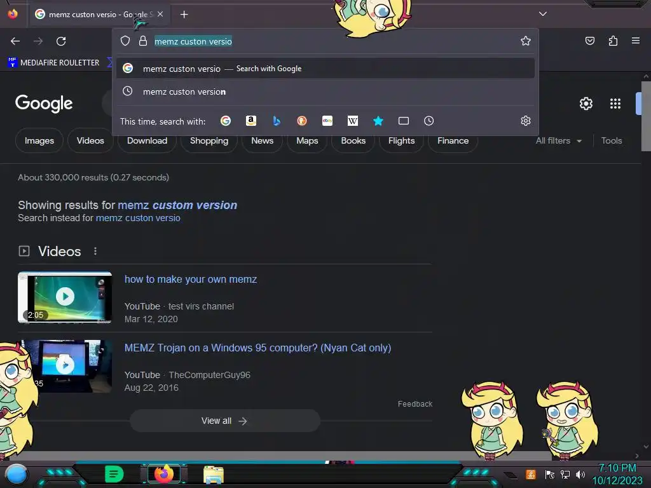Open Google quick settings gear
The height and width of the screenshot is (488, 651).
tap(586, 104)
